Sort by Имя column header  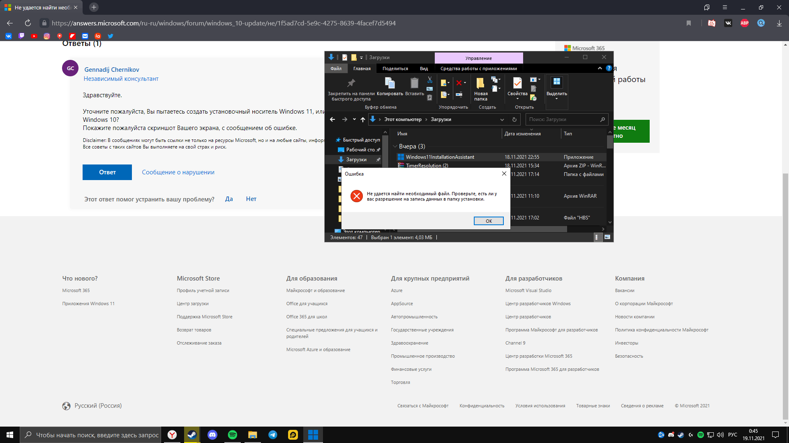402,134
